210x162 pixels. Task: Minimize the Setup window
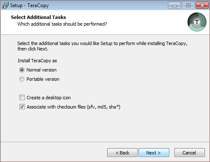point(174,5)
